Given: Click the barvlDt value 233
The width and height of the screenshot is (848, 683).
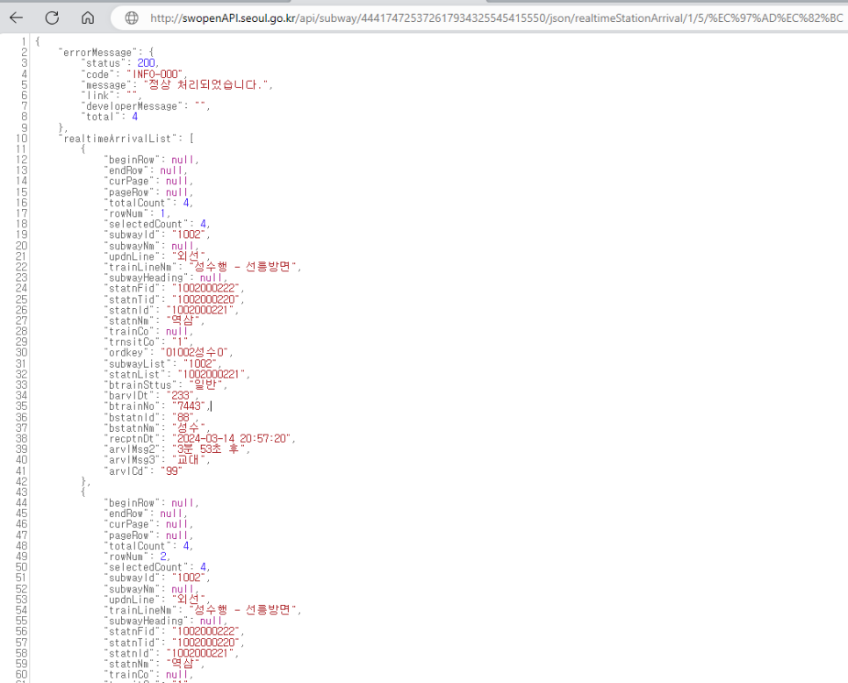Looking at the screenshot, I should pyautogui.click(x=180, y=395).
